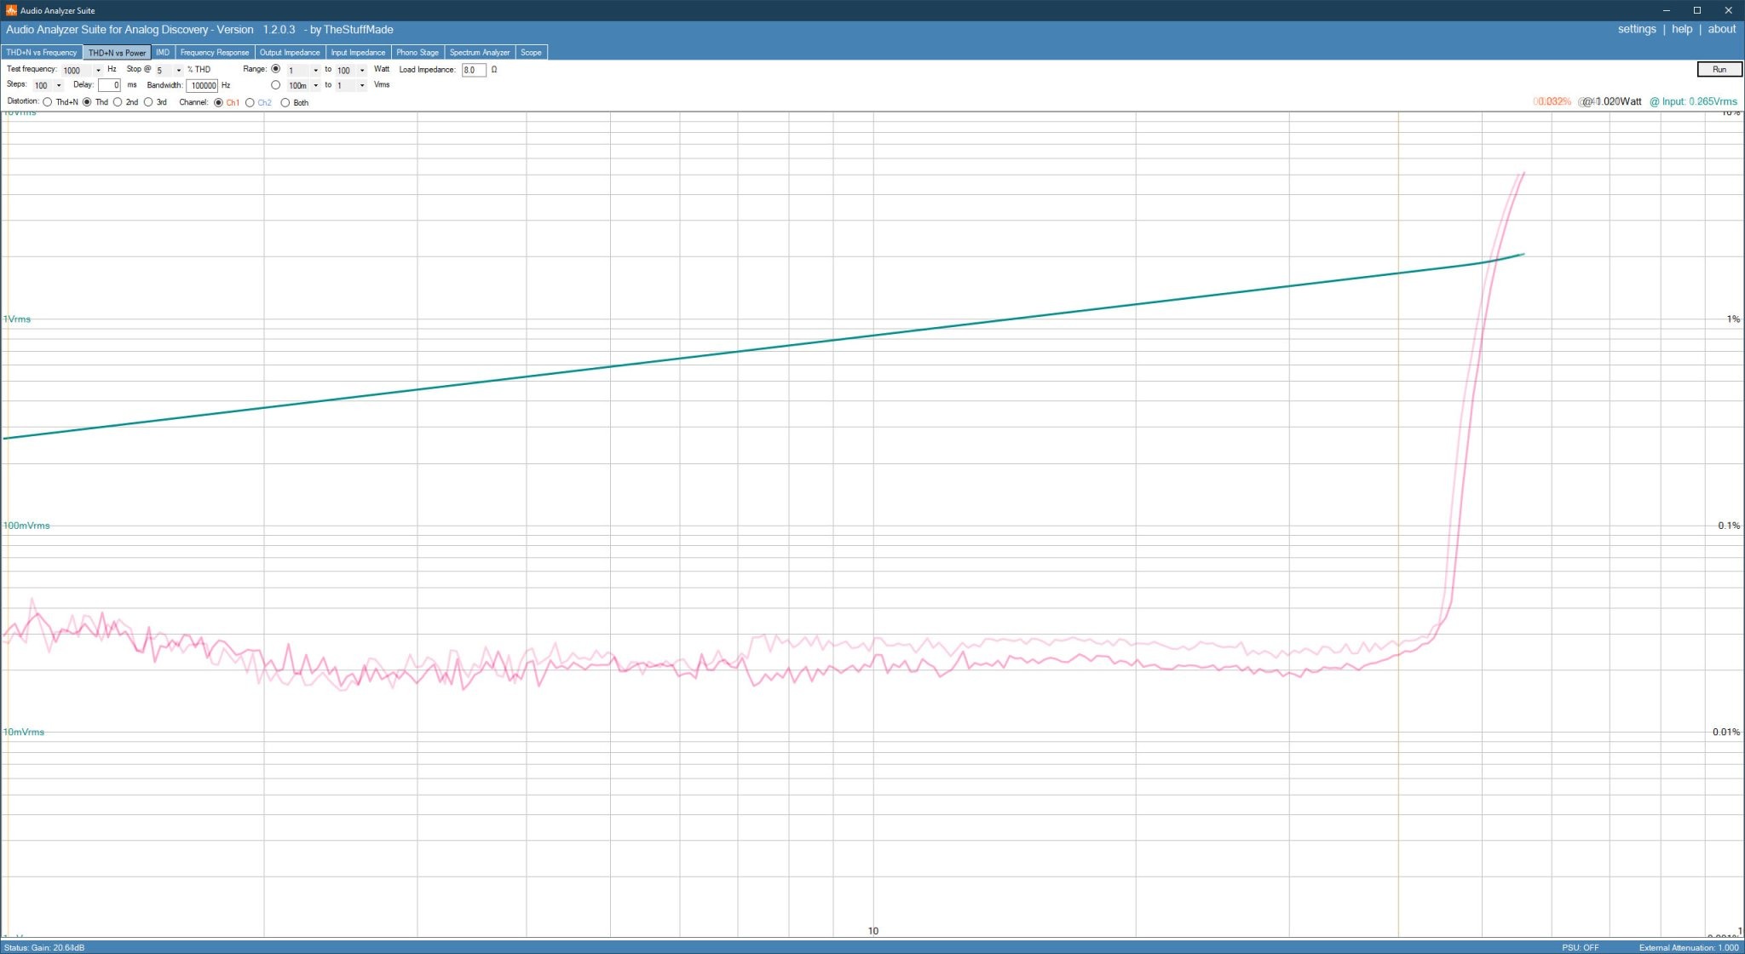Click the 0.01% right axis label

1726,732
